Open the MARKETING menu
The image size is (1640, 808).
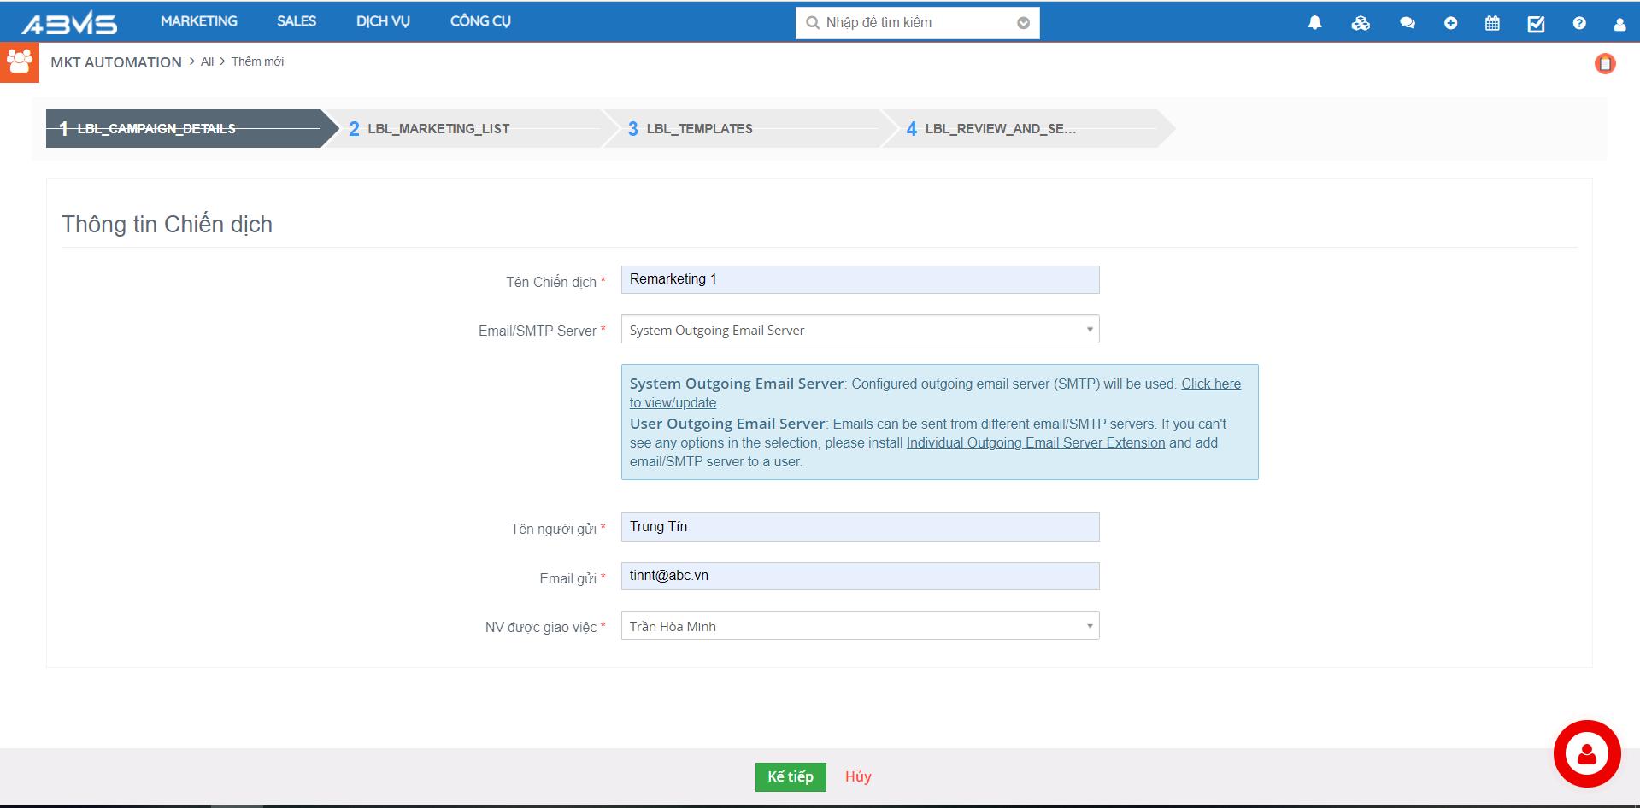click(x=199, y=21)
